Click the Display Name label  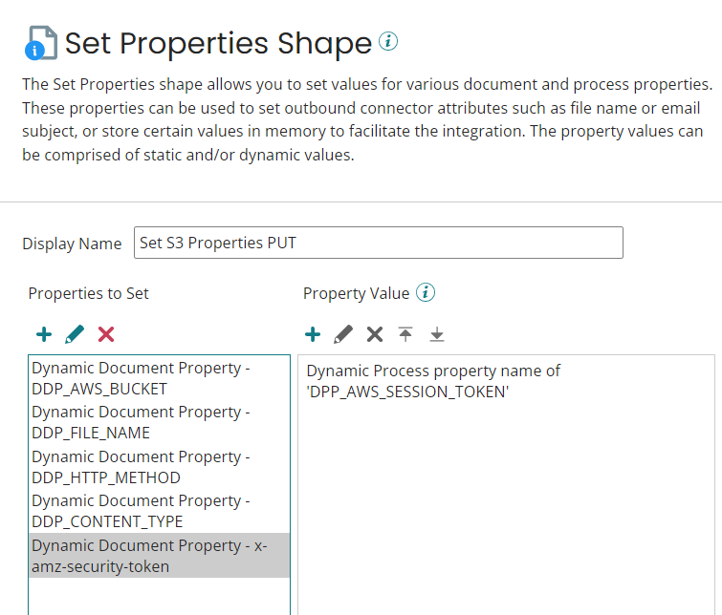click(x=72, y=244)
